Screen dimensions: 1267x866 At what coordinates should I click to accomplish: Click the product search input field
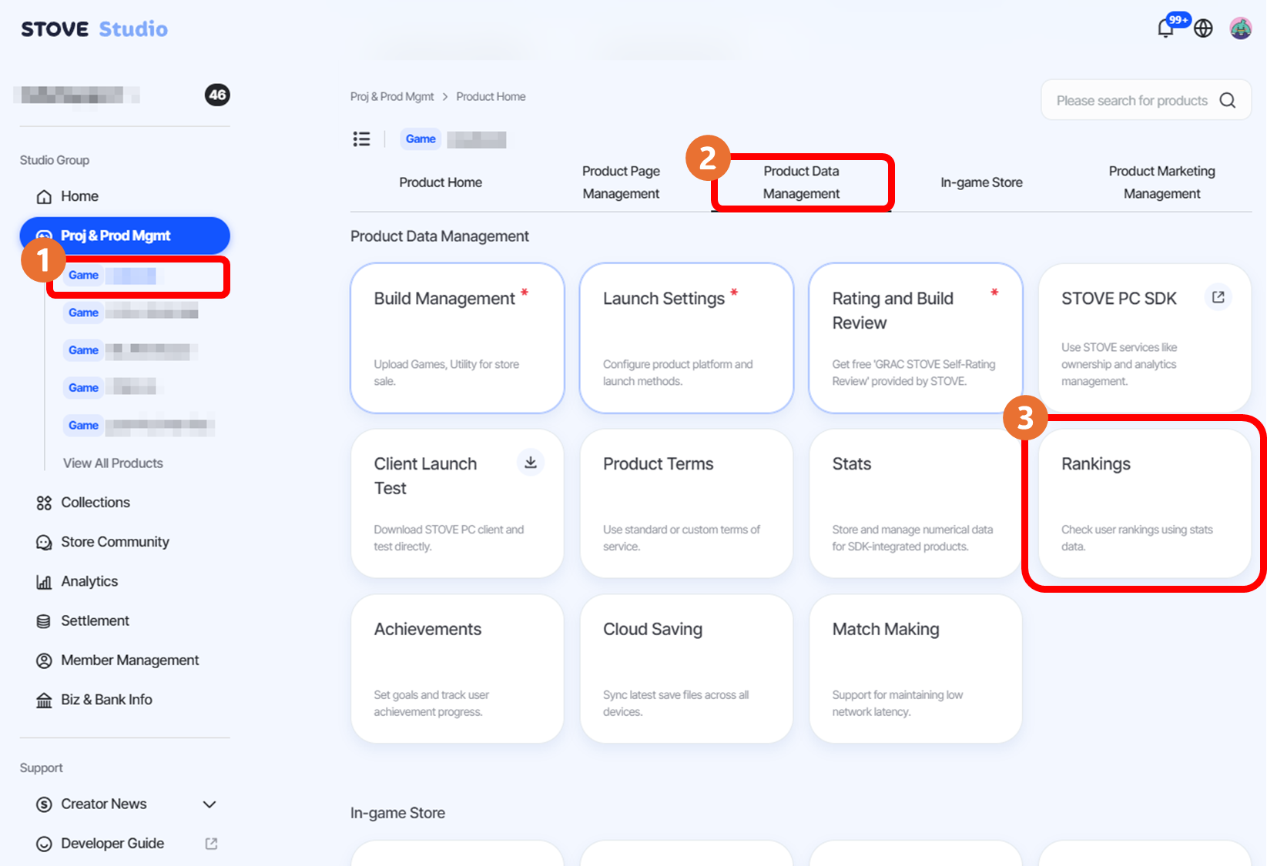[1146, 100]
